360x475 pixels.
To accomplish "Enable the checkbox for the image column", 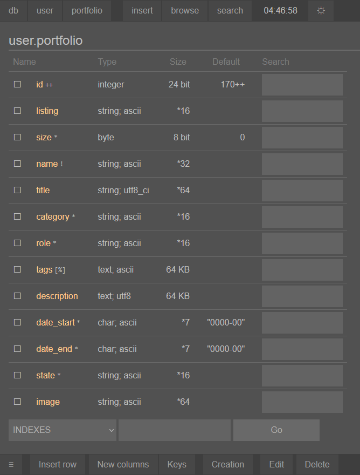I will pos(17,402).
